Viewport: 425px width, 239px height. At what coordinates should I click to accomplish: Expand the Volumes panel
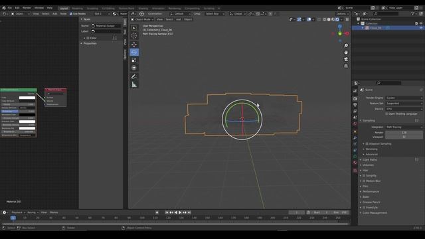[368, 165]
